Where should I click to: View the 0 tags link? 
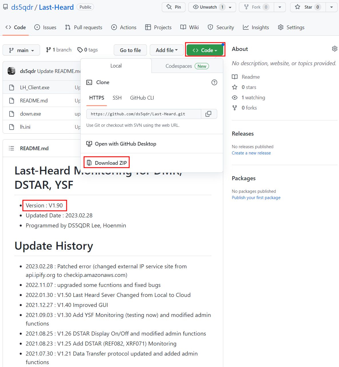coord(87,50)
